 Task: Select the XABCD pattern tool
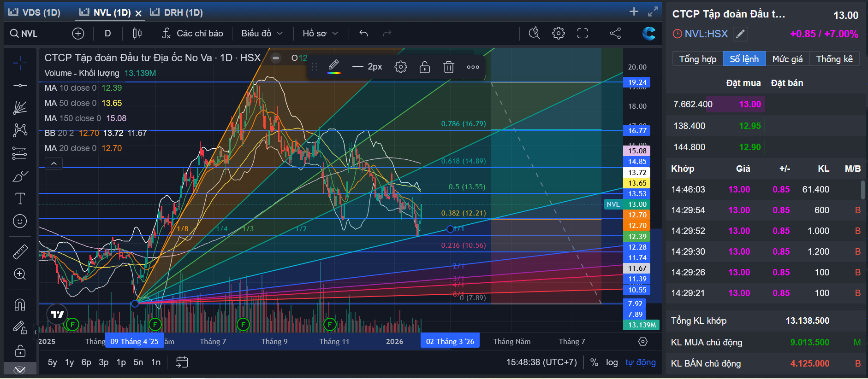[20, 130]
